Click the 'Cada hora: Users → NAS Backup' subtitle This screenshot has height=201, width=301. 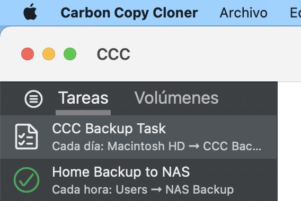coord(143,189)
